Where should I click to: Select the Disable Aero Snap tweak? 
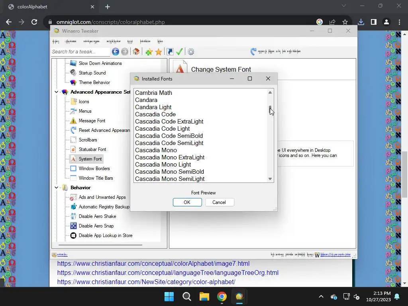click(x=96, y=226)
